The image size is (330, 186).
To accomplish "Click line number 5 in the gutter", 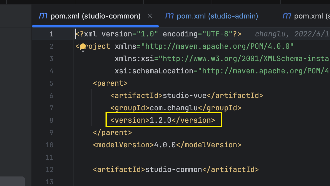I will click(51, 83).
